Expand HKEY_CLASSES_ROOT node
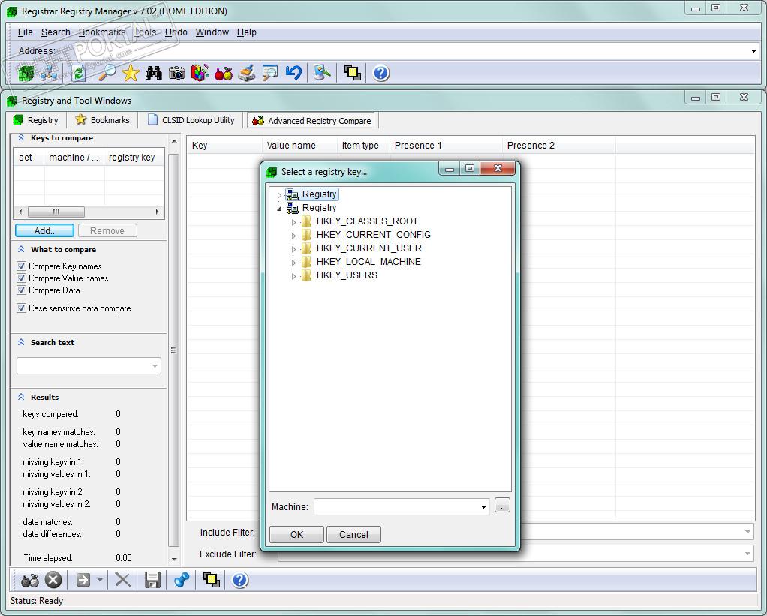 293,222
